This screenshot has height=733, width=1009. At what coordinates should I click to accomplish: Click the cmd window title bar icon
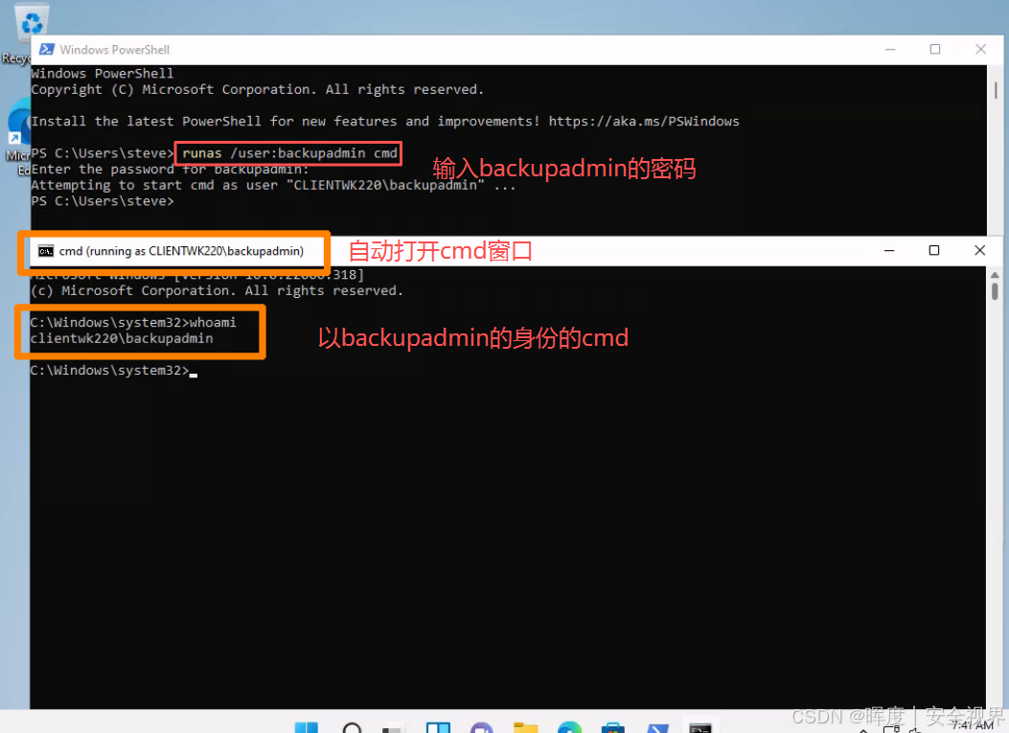(45, 251)
